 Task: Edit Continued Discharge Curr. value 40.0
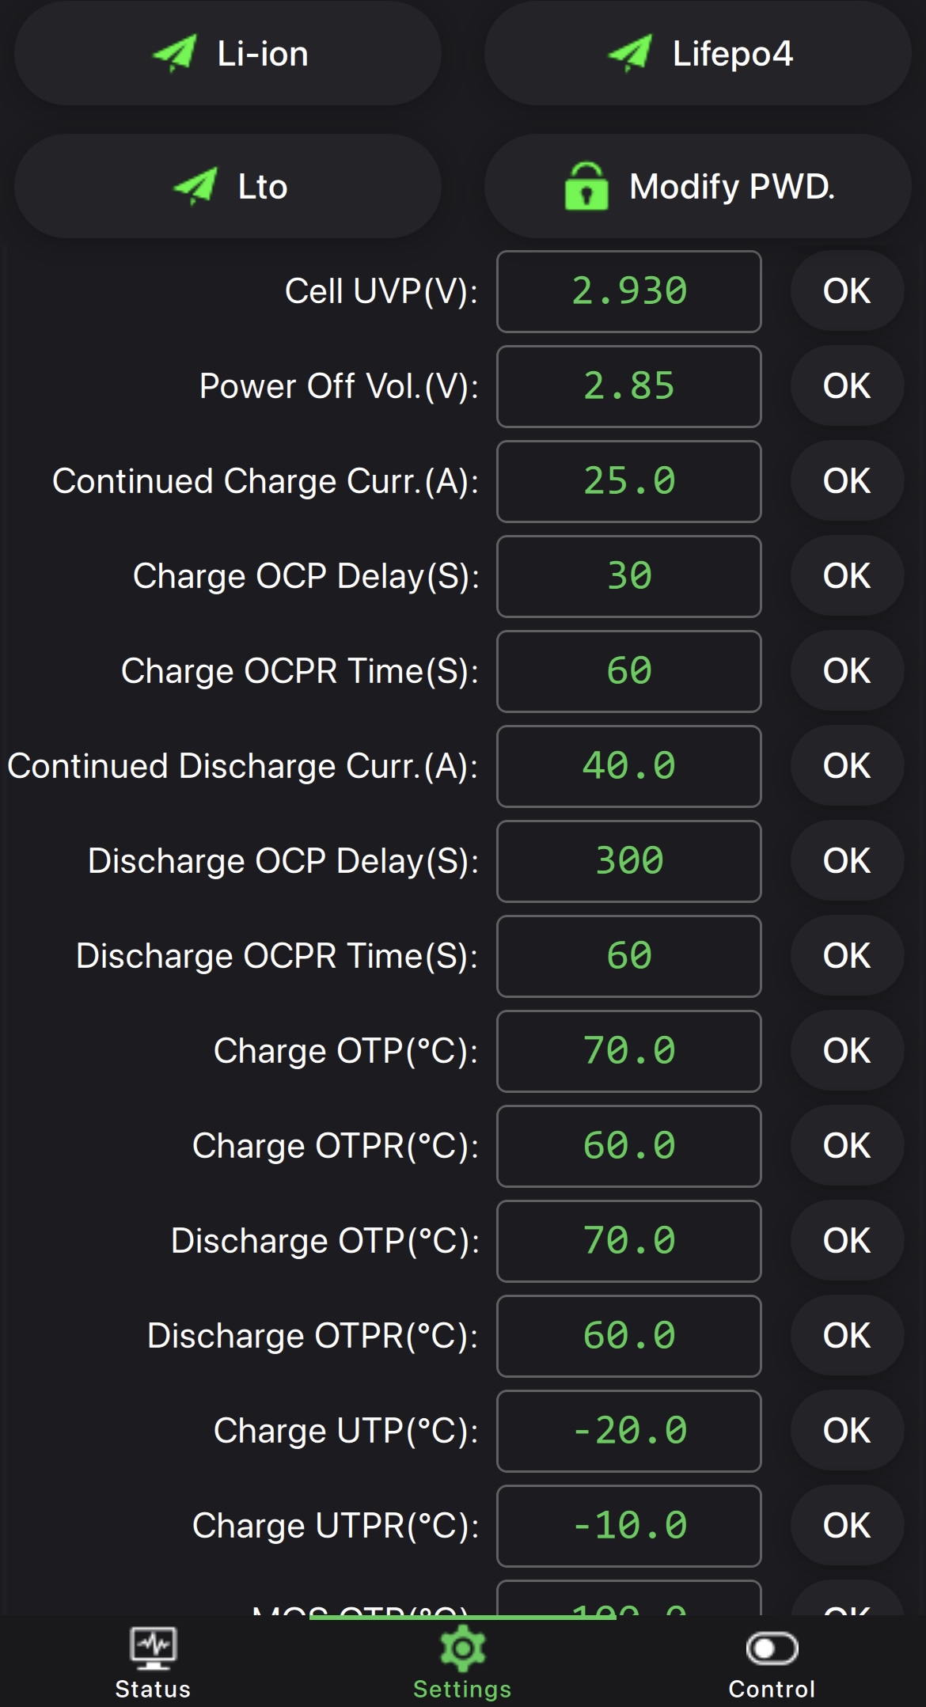pos(629,766)
